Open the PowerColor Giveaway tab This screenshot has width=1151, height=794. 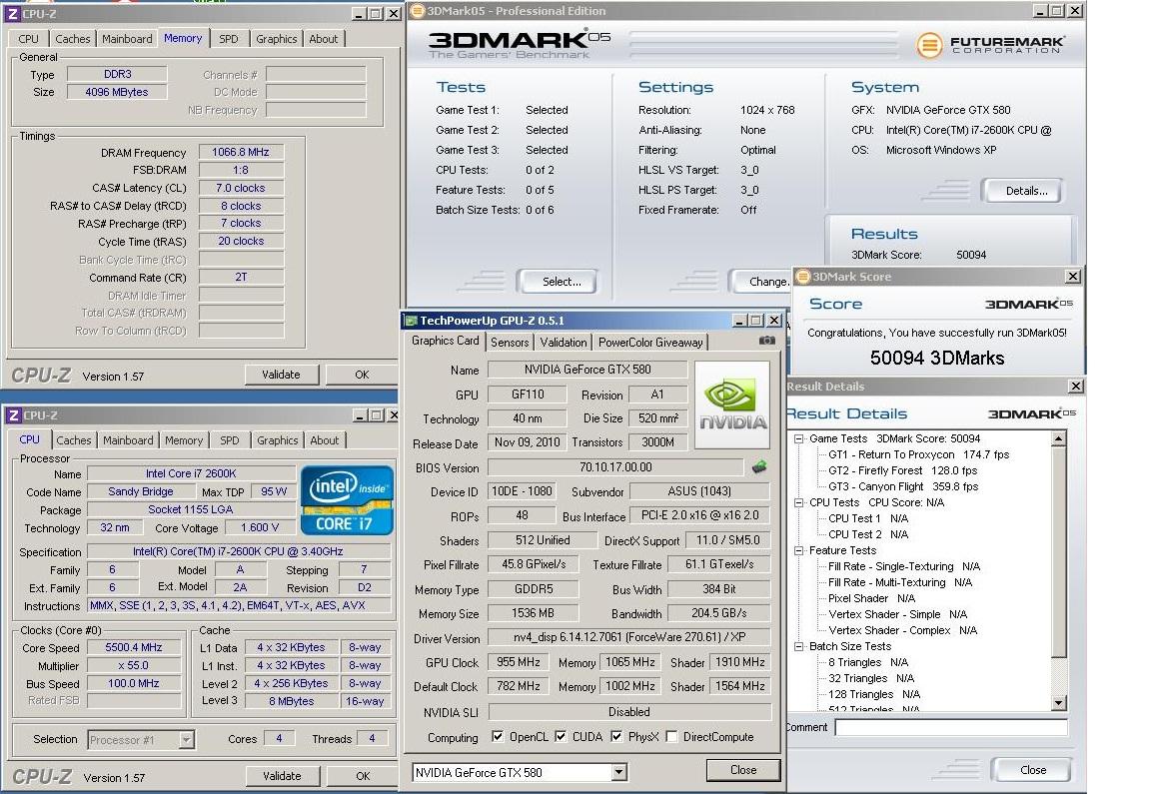click(650, 342)
